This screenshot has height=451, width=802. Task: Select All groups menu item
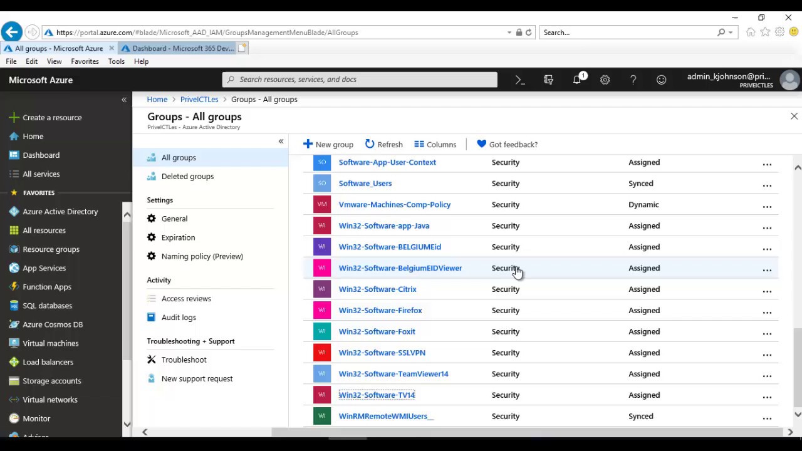[211, 157]
